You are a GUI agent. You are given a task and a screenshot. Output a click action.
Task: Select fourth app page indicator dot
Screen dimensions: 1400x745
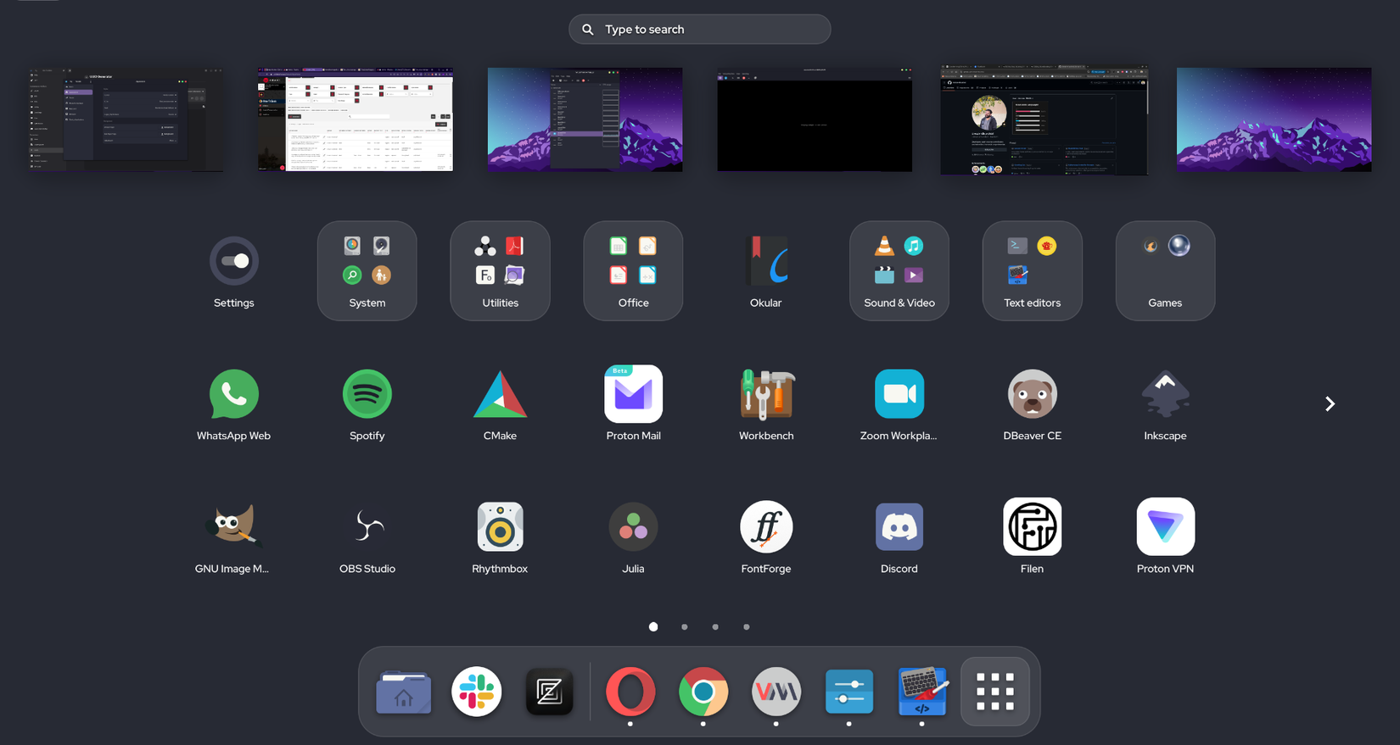tap(747, 627)
